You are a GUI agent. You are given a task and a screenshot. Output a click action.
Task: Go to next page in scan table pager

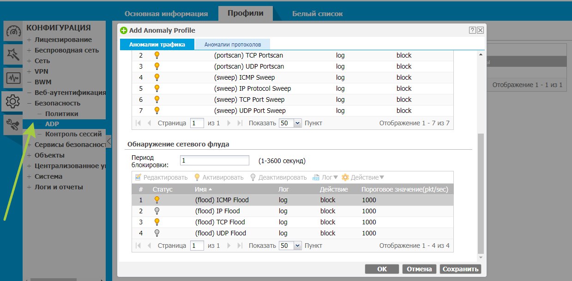tap(229, 123)
